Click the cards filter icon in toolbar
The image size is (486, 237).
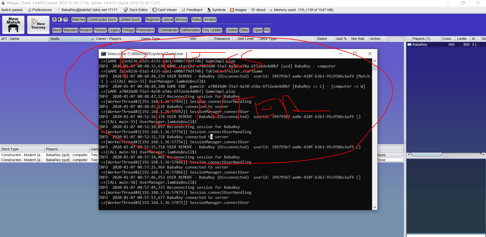click(x=60, y=19)
